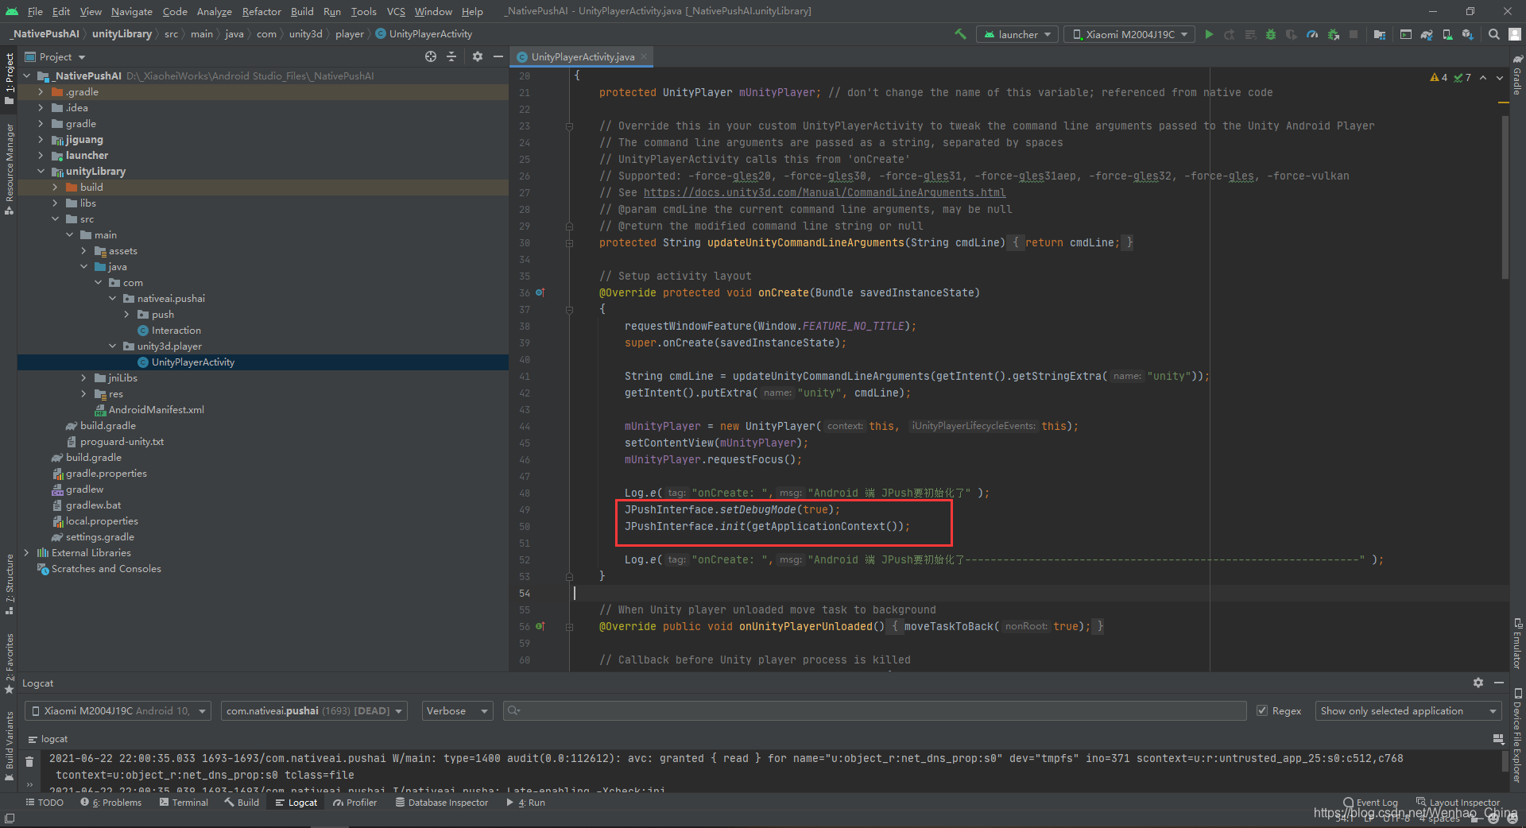Toggle the 1: Project tool window button

coord(9,77)
